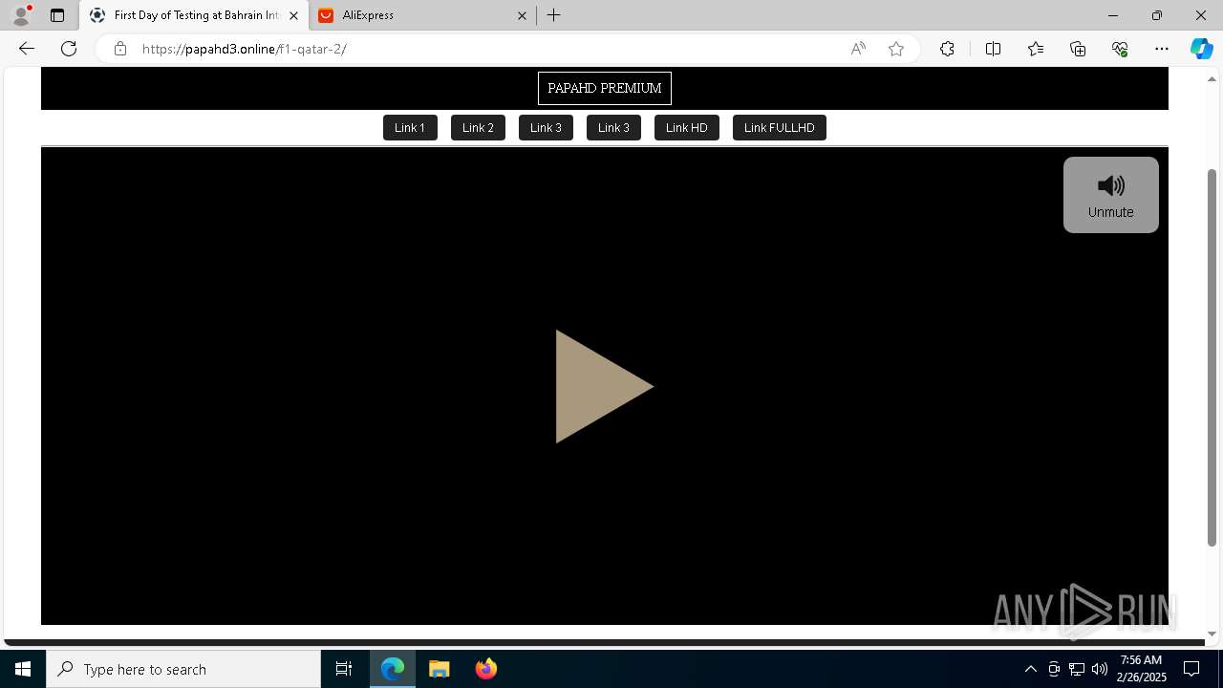The image size is (1223, 688).
Task: Close the First Day of Testing tab
Action: coord(293,15)
